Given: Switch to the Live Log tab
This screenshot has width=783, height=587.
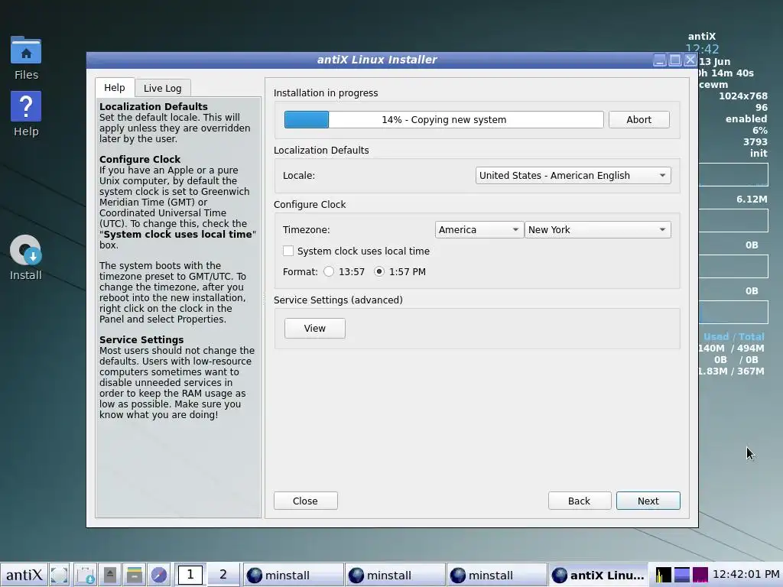Looking at the screenshot, I should pyautogui.click(x=162, y=89).
